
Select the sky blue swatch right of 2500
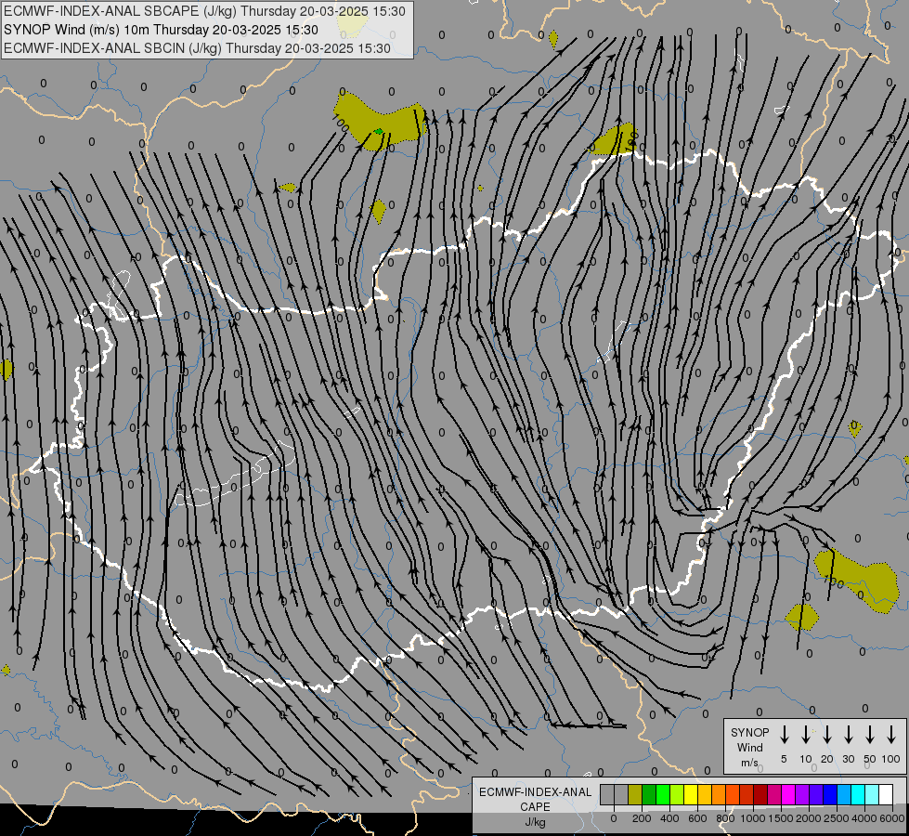point(845,794)
